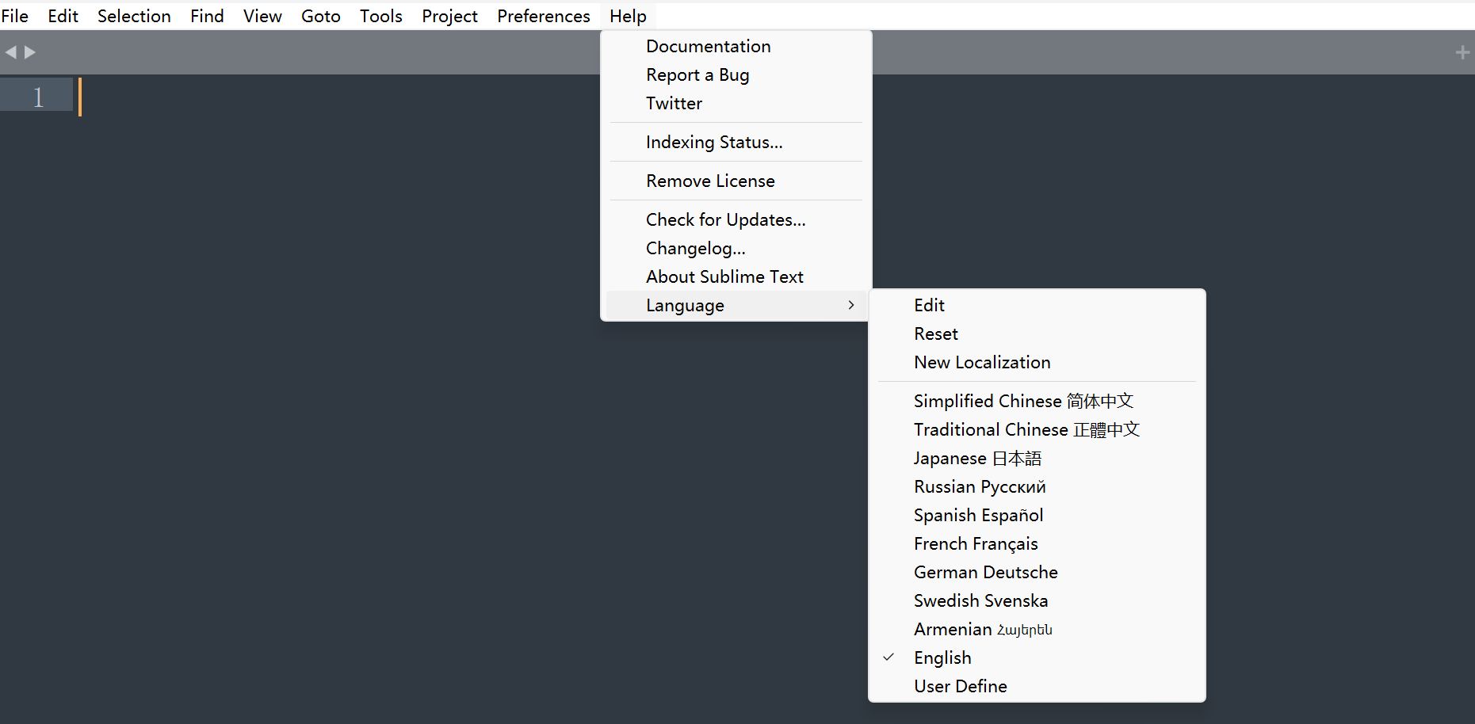Image resolution: width=1475 pixels, height=724 pixels.
Task: Choose Armenian language option
Action: (x=1037, y=629)
